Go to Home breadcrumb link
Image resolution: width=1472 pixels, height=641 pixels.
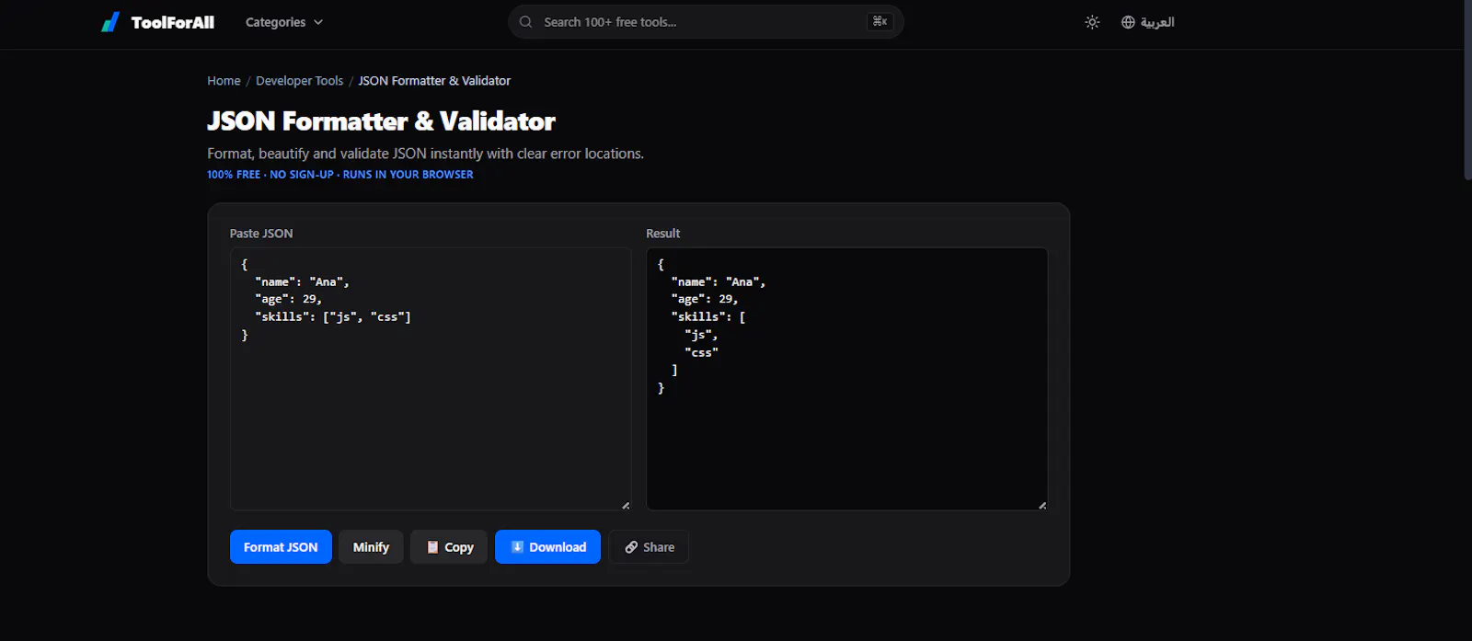(224, 81)
